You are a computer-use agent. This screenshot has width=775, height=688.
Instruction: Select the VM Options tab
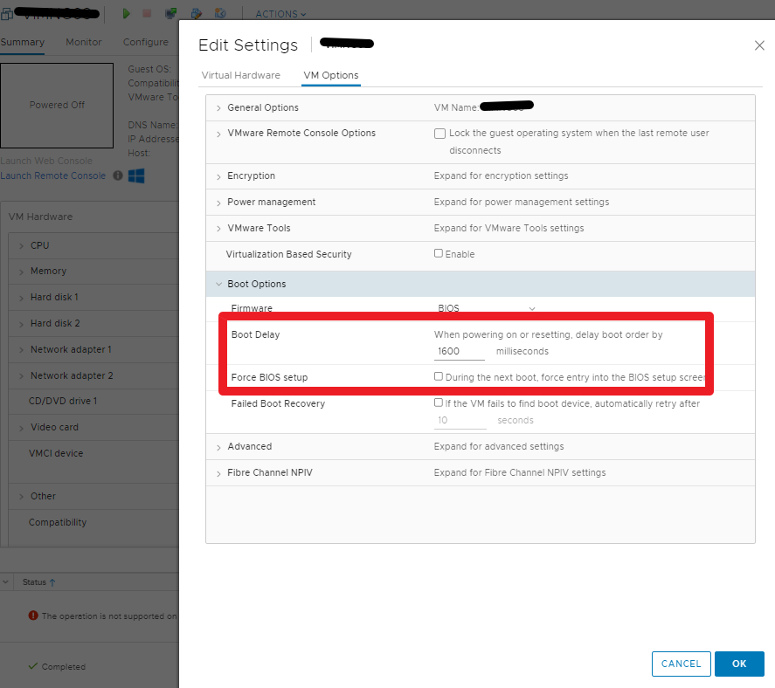[x=330, y=75]
